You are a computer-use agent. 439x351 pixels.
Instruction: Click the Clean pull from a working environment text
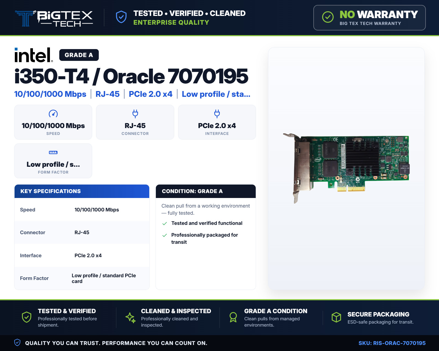tap(206, 210)
